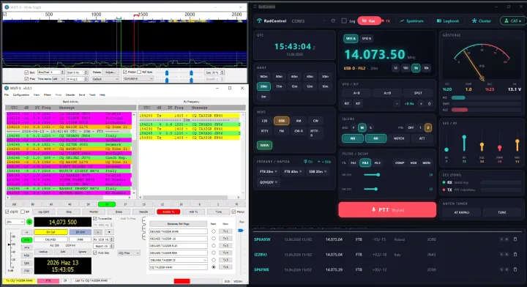Viewport: 527px width, 287px height.
Task: Toggle the Log checkbox in RadControl
Action: click(x=344, y=20)
